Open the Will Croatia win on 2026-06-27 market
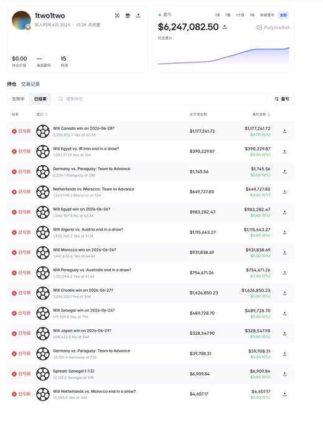Image resolution: width=323 pixels, height=424 pixels. (83, 290)
